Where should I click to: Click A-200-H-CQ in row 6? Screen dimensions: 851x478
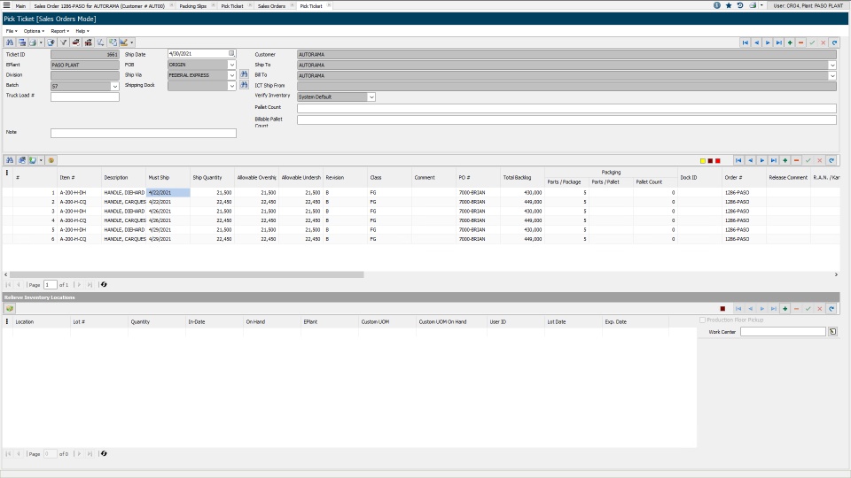pyautogui.click(x=73, y=238)
